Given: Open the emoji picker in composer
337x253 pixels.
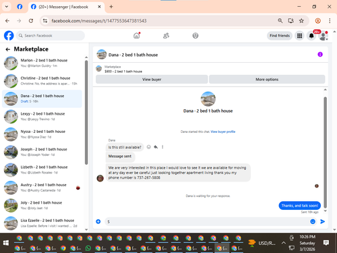Looking at the screenshot, I should [313, 221].
